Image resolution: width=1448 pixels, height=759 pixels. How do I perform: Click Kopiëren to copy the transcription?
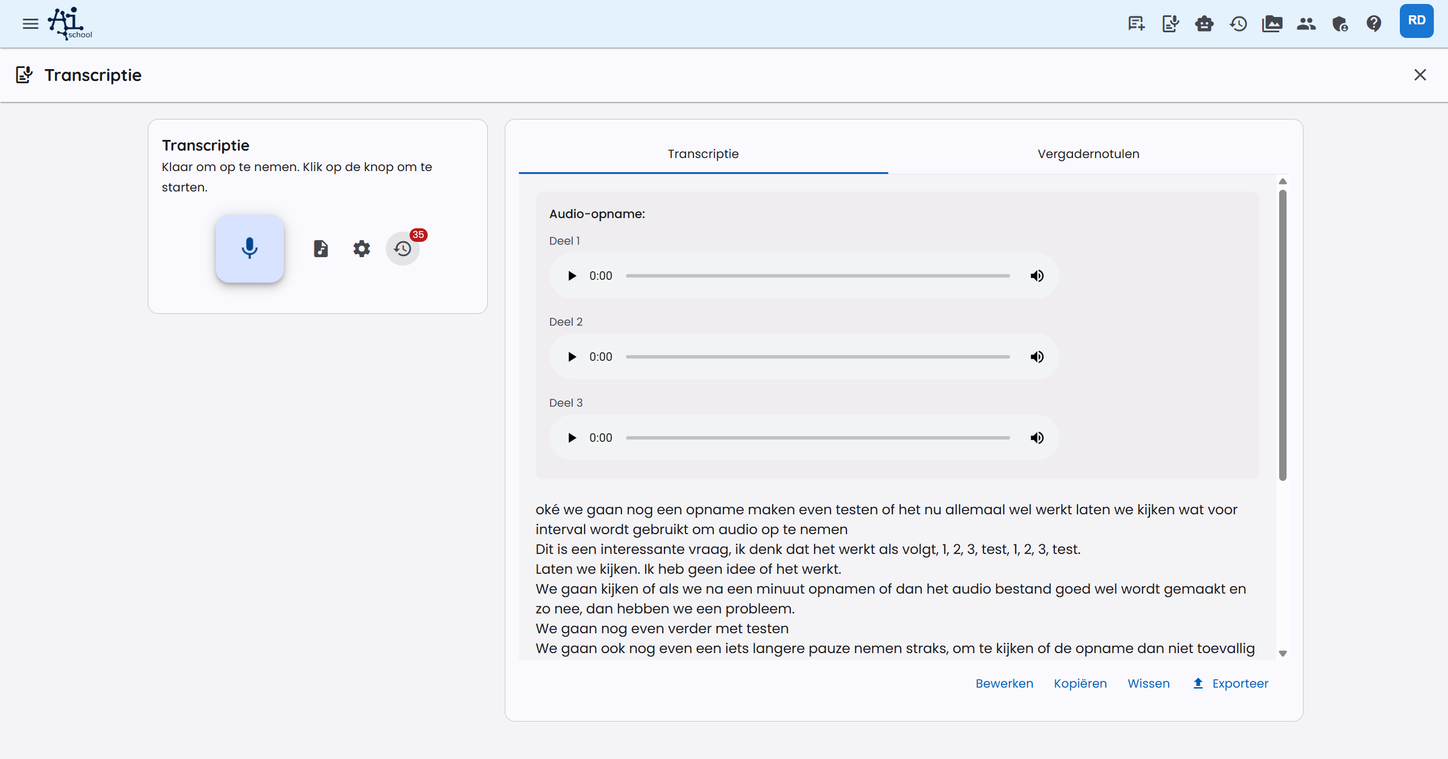1080,684
